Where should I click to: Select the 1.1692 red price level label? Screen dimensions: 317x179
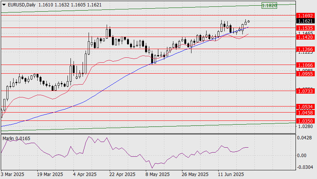(305, 15)
